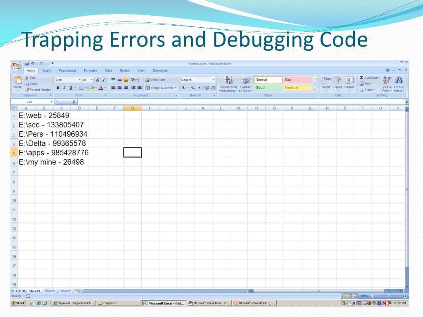Shrink the font size
This screenshot has width=423, height=317.
[104, 80]
